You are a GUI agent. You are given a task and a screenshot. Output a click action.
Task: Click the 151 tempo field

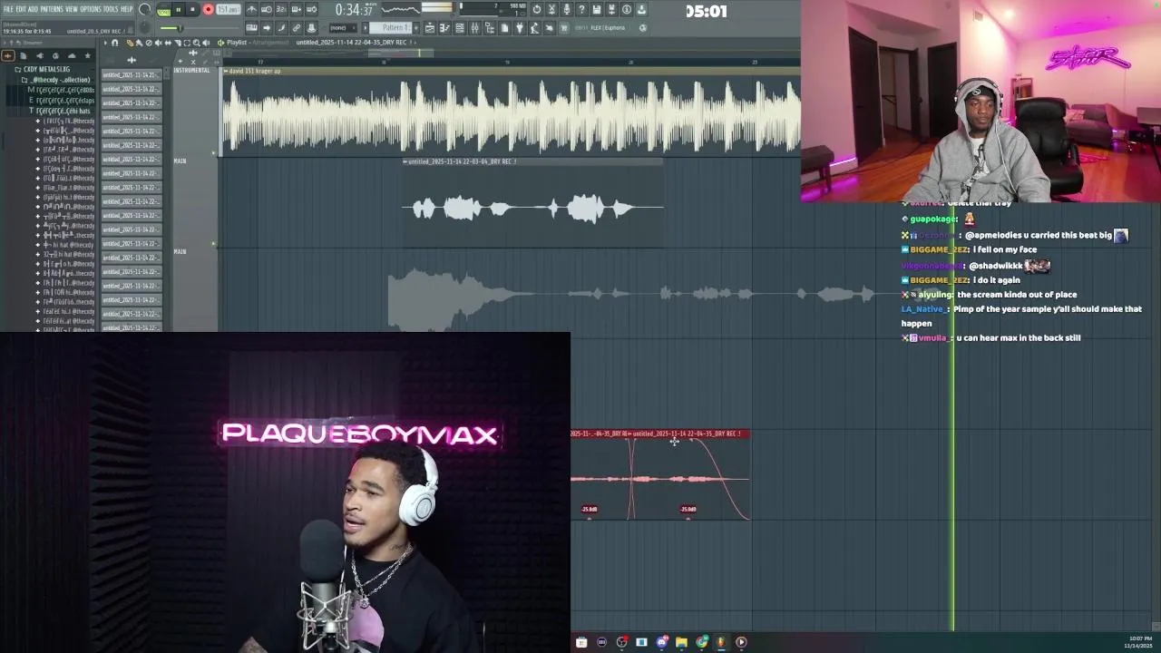click(x=229, y=9)
